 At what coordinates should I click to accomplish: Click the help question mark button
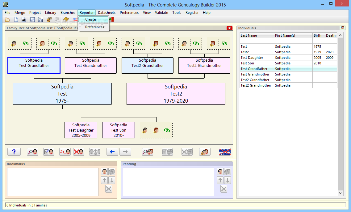click(x=14, y=152)
